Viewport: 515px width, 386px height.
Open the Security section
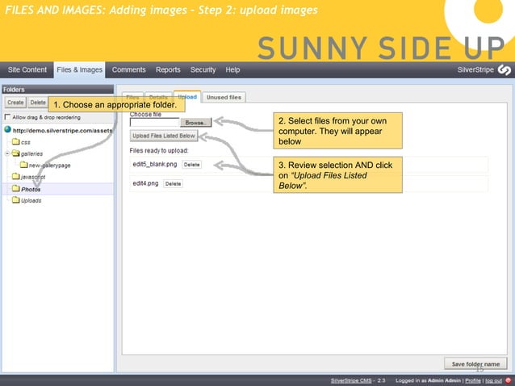click(203, 70)
